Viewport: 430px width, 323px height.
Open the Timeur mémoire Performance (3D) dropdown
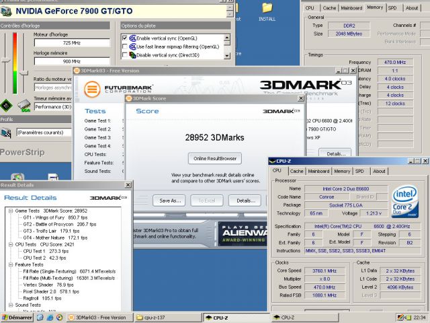(x=52, y=107)
